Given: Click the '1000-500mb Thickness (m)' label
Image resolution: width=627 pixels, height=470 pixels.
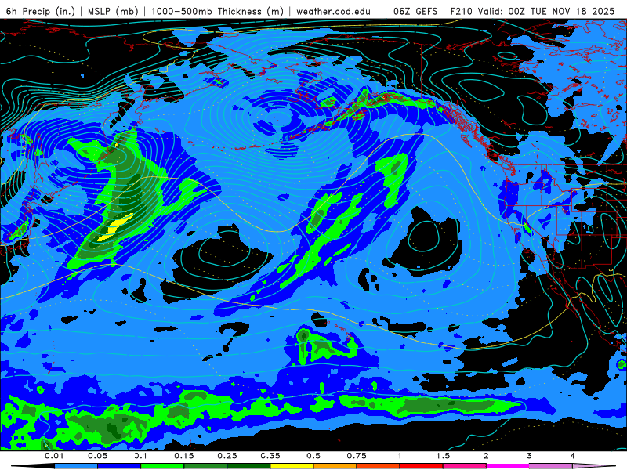Looking at the screenshot, I should (217, 11).
